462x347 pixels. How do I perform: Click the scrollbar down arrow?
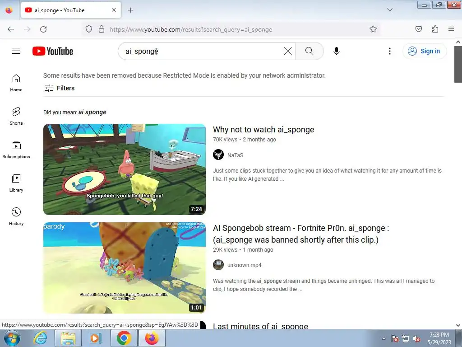(458, 325)
